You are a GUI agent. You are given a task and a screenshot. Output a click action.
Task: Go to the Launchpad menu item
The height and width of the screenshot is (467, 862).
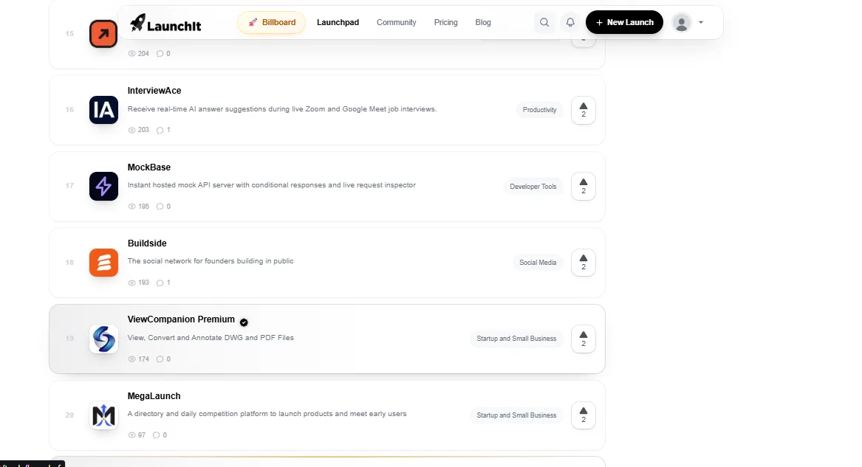338,22
